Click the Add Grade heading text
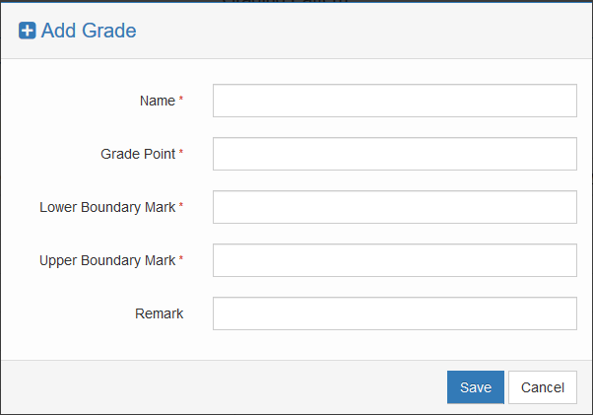Screen dimensions: 593x415 [x=89, y=32]
